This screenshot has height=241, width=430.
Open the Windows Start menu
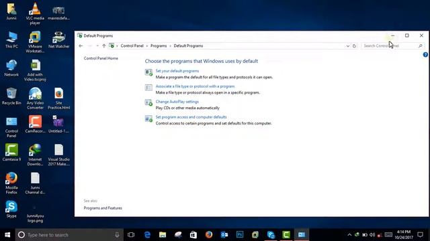[x=7, y=235]
